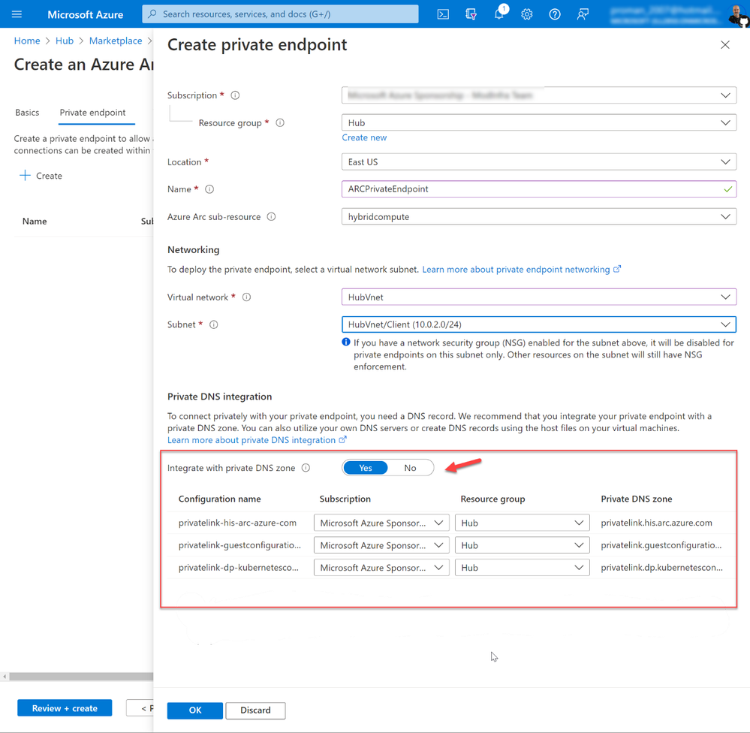Open the Location dropdown showing East US
The width and height of the screenshot is (750, 733).
539,161
